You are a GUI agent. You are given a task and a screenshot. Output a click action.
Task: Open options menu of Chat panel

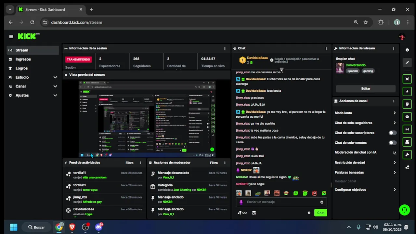click(x=326, y=48)
